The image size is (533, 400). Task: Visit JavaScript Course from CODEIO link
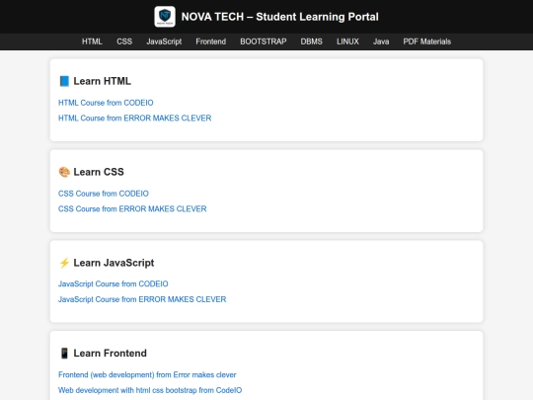pos(114,284)
